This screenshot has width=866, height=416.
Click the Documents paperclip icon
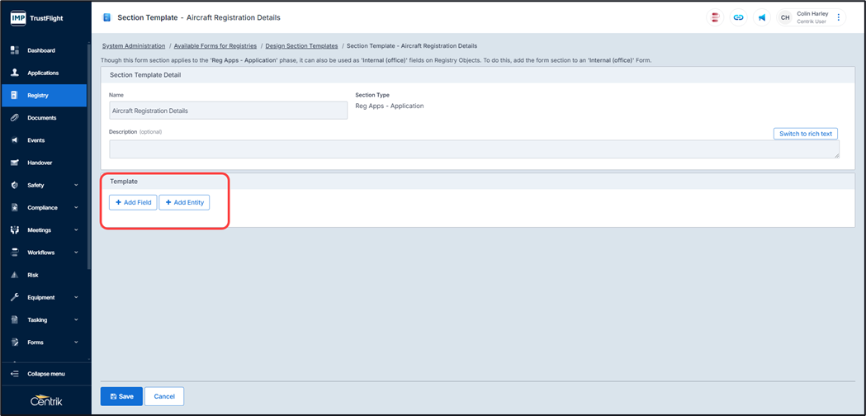tap(15, 118)
